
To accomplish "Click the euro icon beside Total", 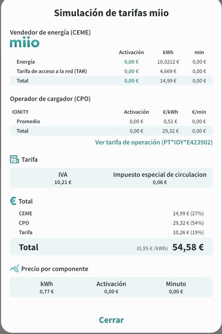I will [13, 201].
